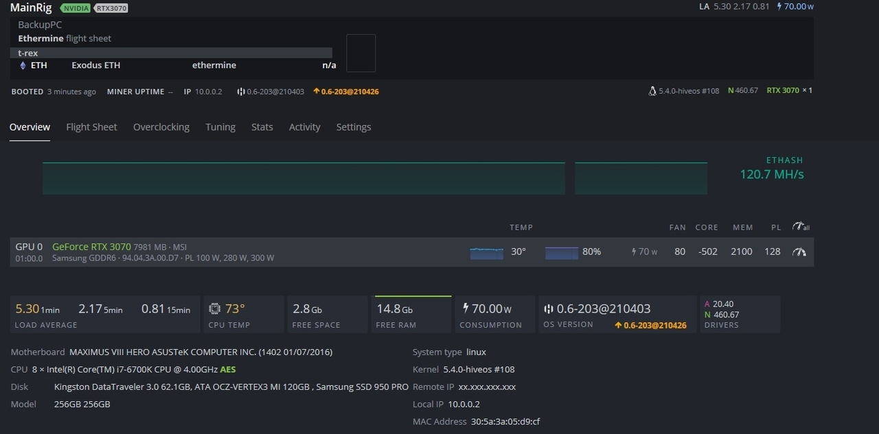Open overclock settings for all GPUs

point(799,227)
